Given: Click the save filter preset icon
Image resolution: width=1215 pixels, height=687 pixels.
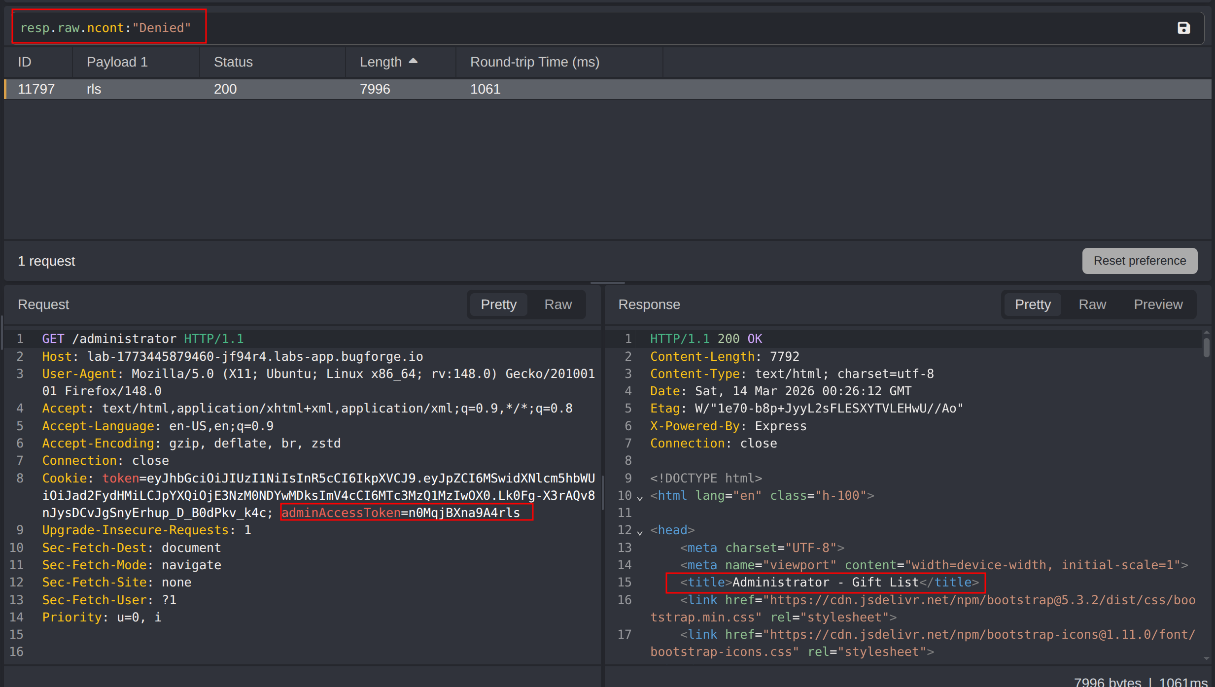Looking at the screenshot, I should click(x=1183, y=28).
